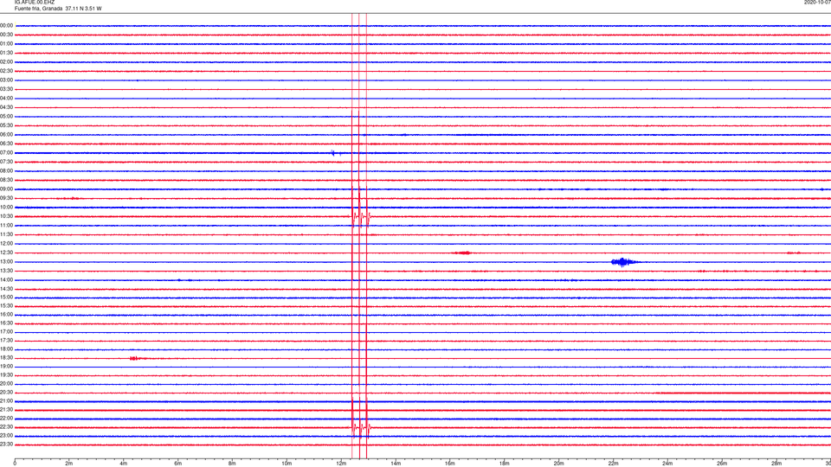Select the 21:00 trace time label
The image size is (831, 467).
click(x=6, y=401)
